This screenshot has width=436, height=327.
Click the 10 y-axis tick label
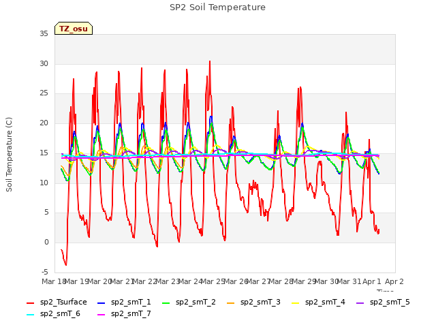pyautogui.click(x=44, y=183)
